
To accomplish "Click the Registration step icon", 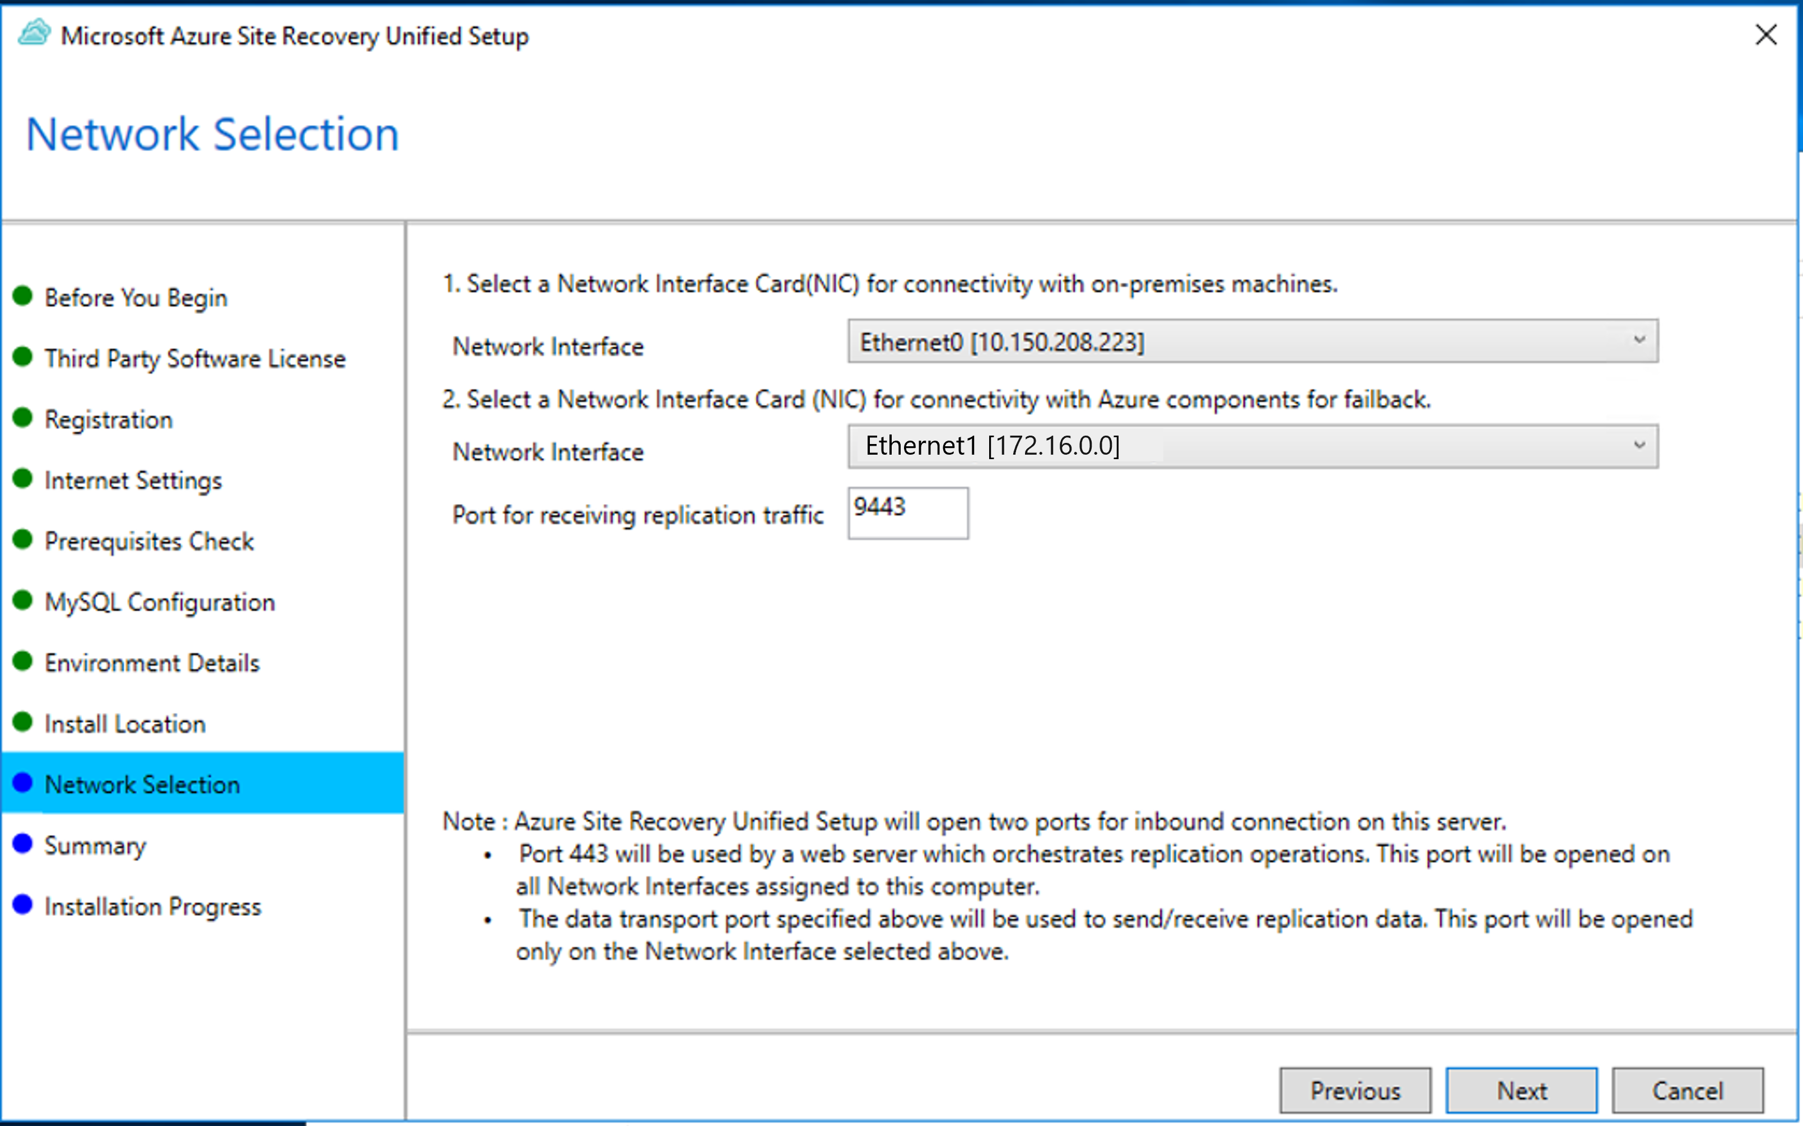I will (29, 418).
